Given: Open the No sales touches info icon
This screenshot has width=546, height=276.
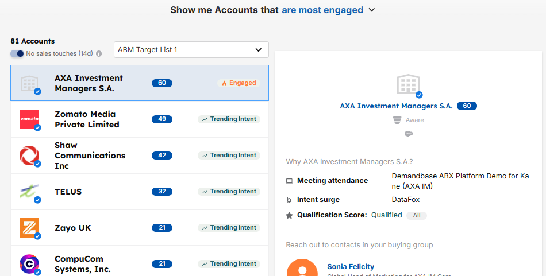Looking at the screenshot, I should click(99, 53).
